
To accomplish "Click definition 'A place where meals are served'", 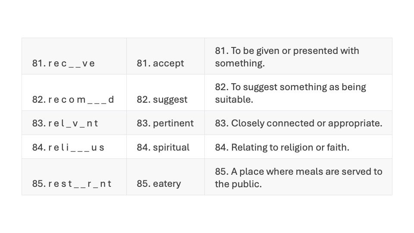I will point(298,178).
